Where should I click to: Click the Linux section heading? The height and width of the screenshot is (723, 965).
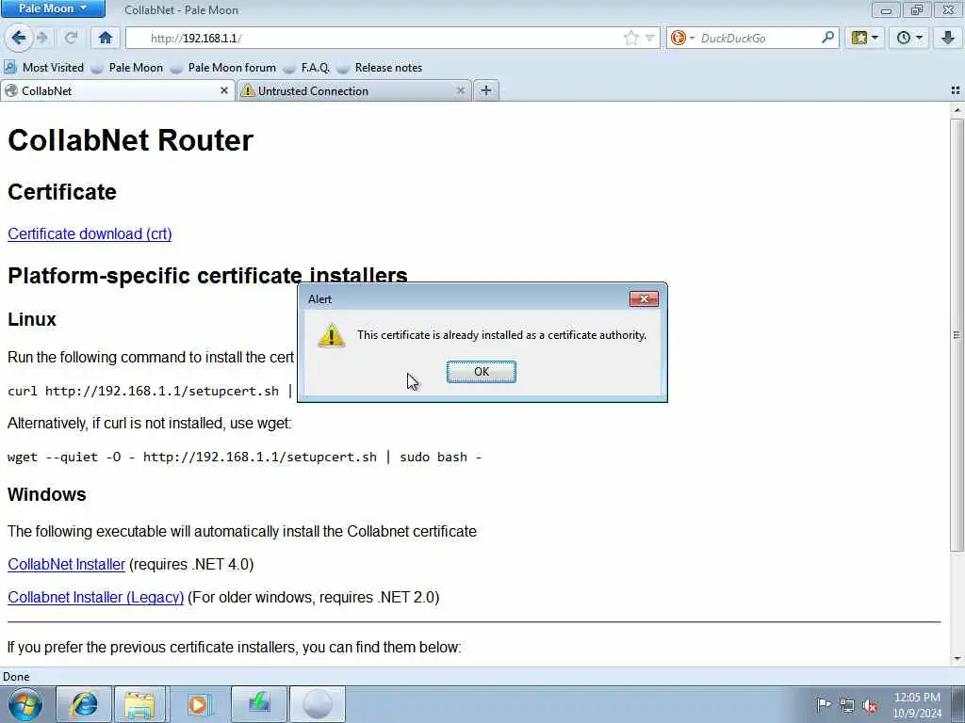(x=32, y=319)
